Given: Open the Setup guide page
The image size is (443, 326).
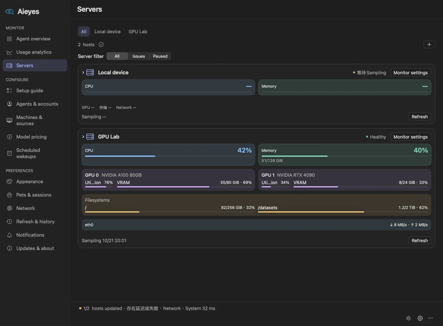Looking at the screenshot, I should (35, 91).
